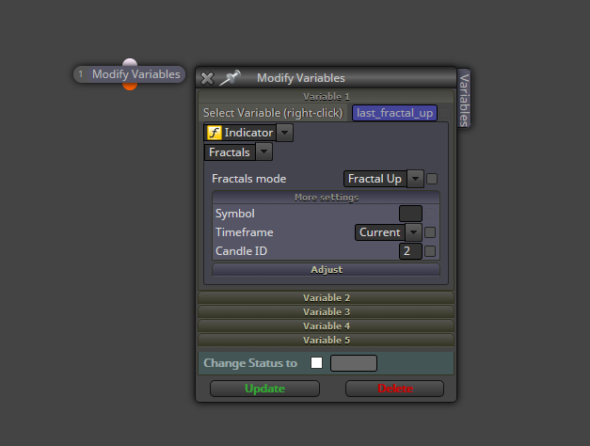
Task: Toggle checkbox next to Symbol field
Action: tap(430, 214)
